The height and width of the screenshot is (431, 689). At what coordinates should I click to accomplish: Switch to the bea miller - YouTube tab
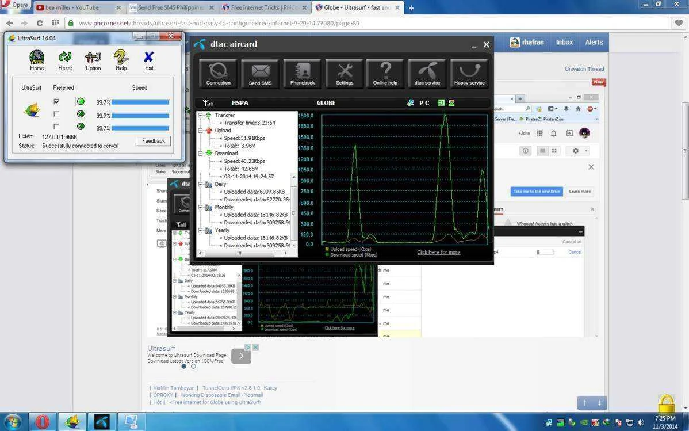pyautogui.click(x=79, y=7)
